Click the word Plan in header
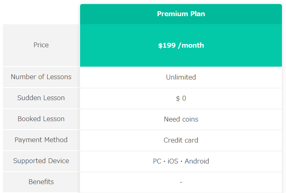 coord(198,14)
